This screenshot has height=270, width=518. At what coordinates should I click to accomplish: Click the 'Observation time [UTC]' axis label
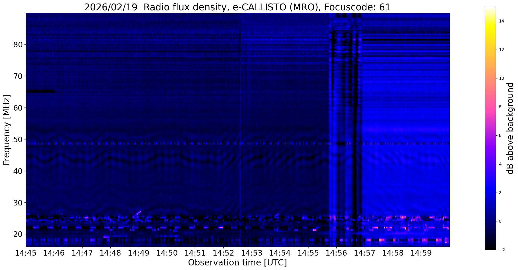237,263
